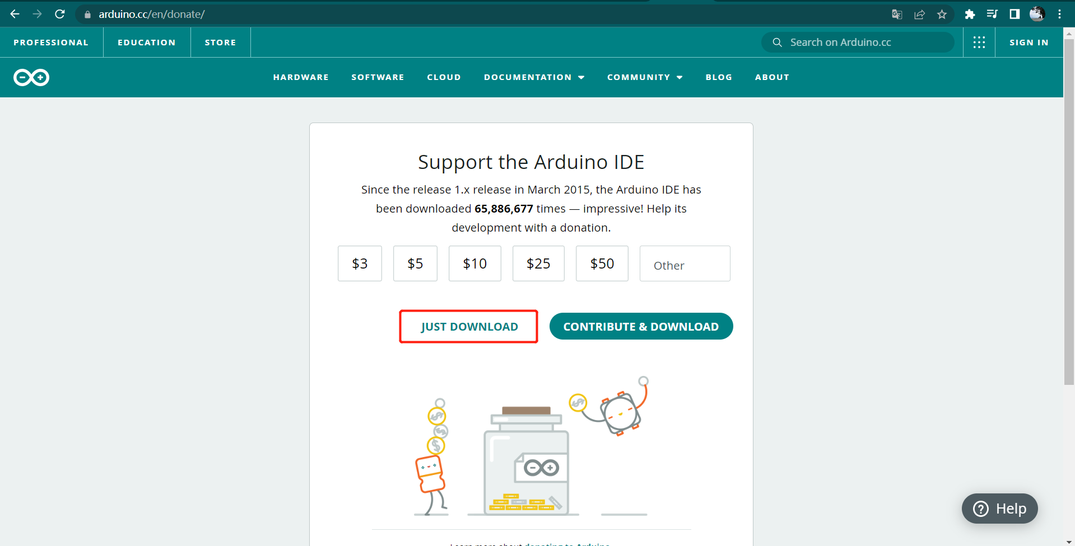The height and width of the screenshot is (546, 1075).
Task: Reload the page with the refresh icon
Action: tap(60, 14)
